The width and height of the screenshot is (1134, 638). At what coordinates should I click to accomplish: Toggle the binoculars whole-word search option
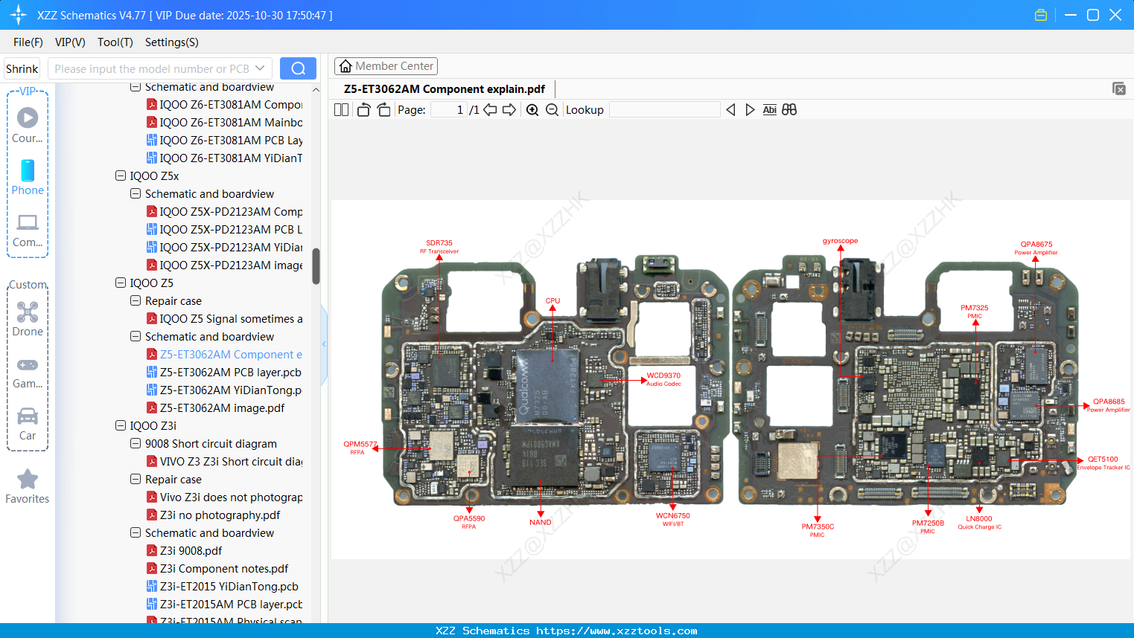(x=789, y=109)
